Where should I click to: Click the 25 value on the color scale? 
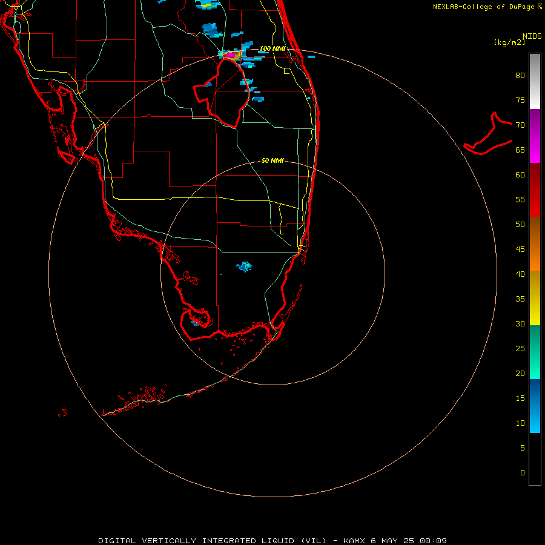[520, 349]
